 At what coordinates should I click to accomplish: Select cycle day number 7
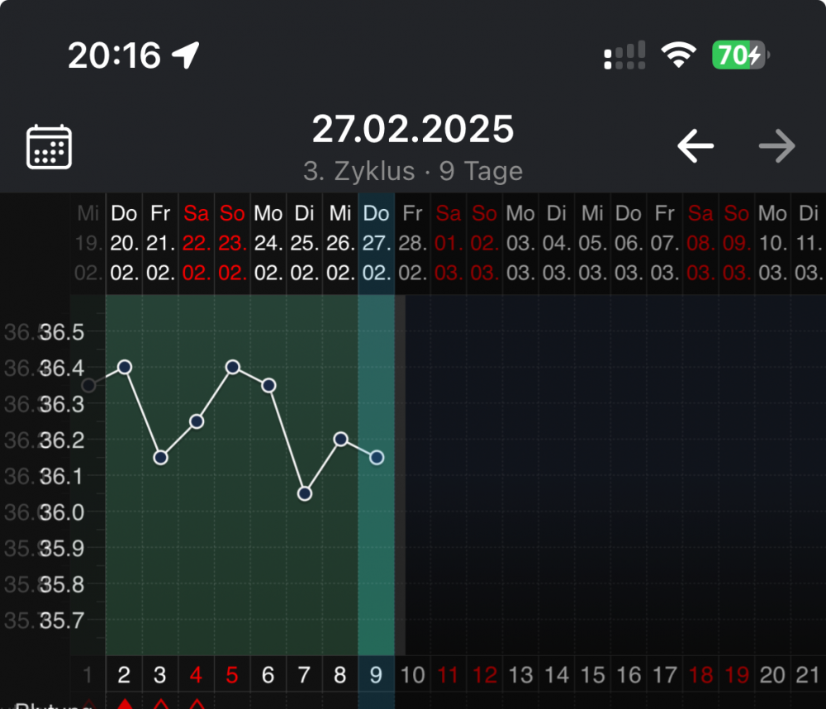point(304,675)
